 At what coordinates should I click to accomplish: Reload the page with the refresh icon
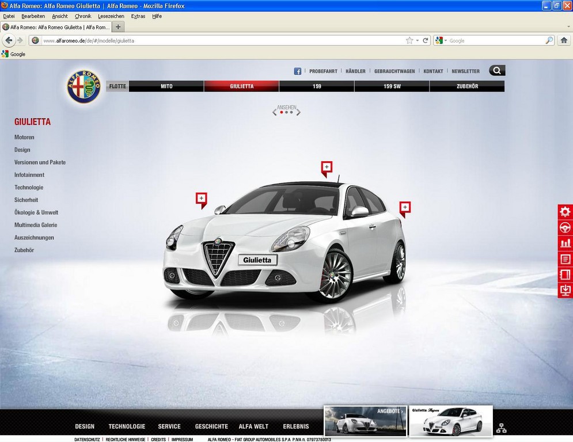coord(426,40)
